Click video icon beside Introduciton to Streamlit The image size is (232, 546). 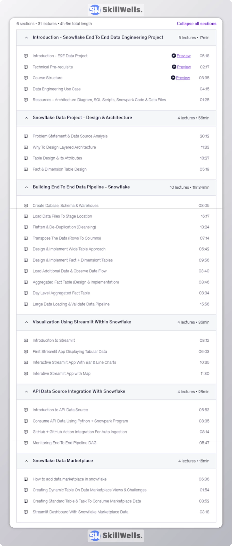tap(26, 341)
